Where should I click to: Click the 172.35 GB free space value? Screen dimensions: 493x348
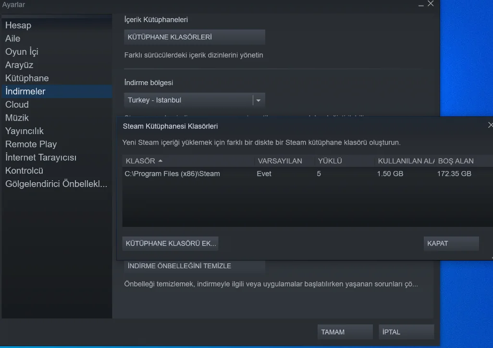pyautogui.click(x=455, y=174)
